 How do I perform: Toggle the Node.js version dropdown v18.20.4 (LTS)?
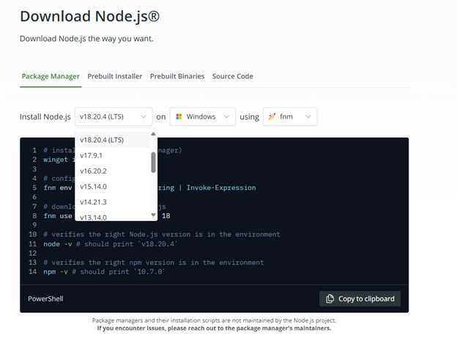(x=114, y=116)
